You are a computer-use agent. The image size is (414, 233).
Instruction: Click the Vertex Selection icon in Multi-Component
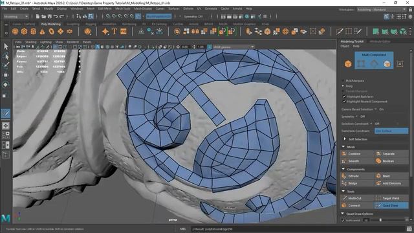click(361, 63)
